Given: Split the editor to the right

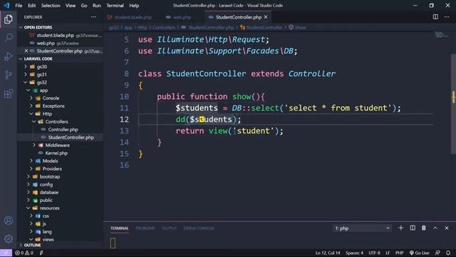Looking at the screenshot, I should (x=435, y=17).
